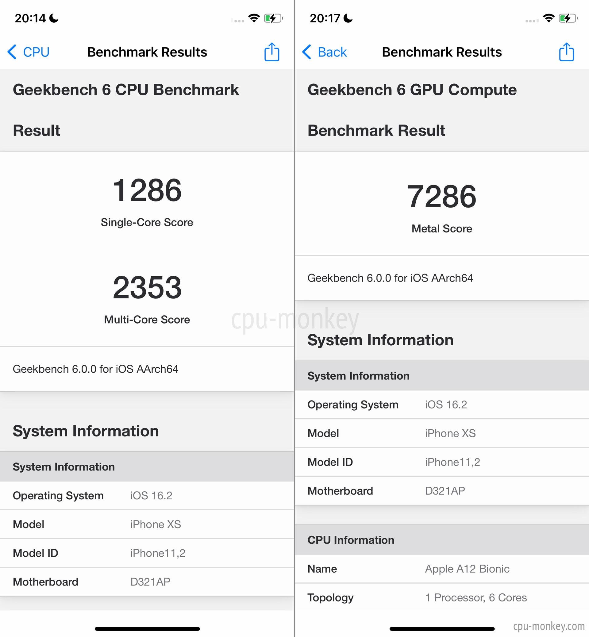This screenshot has height=637, width=589.
Task: Tap iOS 16.2 value on CPU screen
Action: point(151,496)
